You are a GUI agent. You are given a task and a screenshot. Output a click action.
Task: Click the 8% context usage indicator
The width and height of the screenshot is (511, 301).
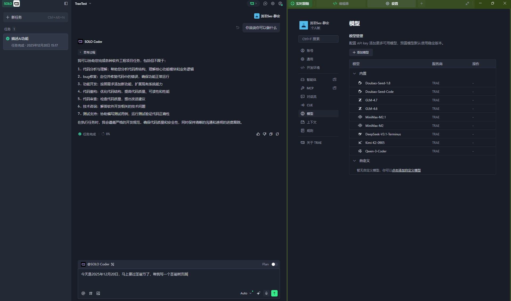tap(106, 134)
